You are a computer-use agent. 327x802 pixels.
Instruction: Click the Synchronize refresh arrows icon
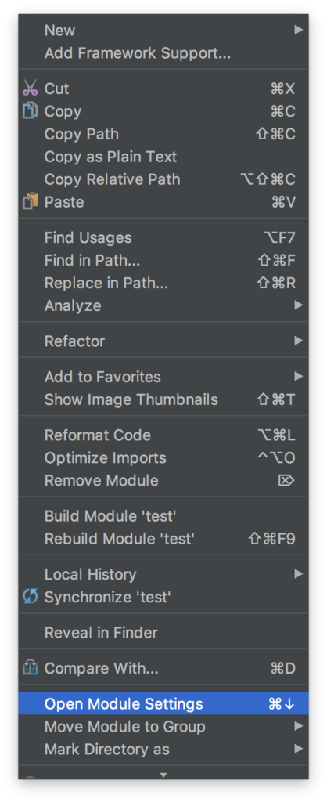coord(31,596)
